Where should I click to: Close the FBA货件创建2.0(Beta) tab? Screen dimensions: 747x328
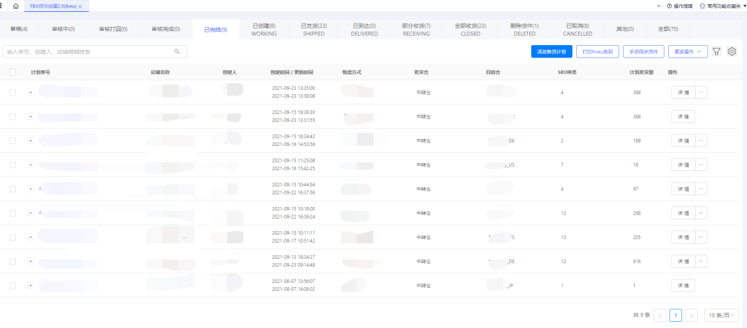80,6
